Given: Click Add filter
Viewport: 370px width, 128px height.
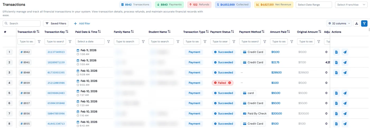Looking at the screenshot, I should [x=82, y=23].
